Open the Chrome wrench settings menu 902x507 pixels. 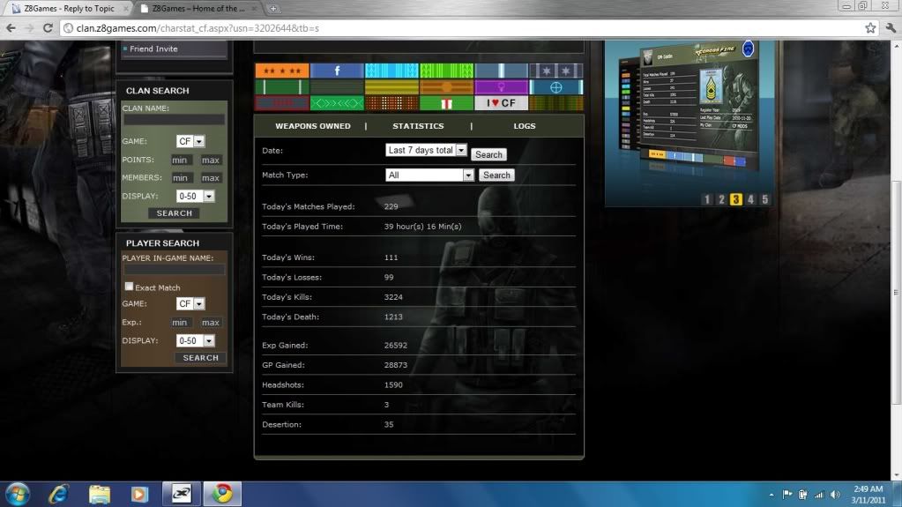(x=888, y=27)
